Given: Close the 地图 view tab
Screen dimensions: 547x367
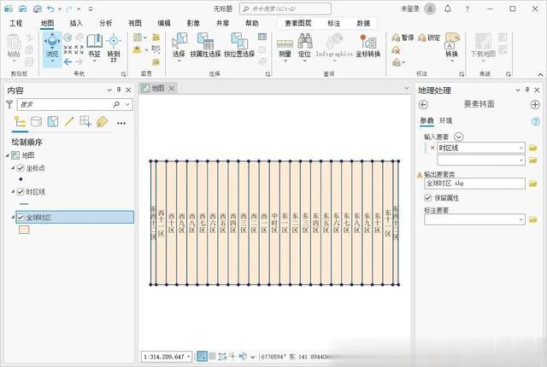Looking at the screenshot, I should (172, 89).
